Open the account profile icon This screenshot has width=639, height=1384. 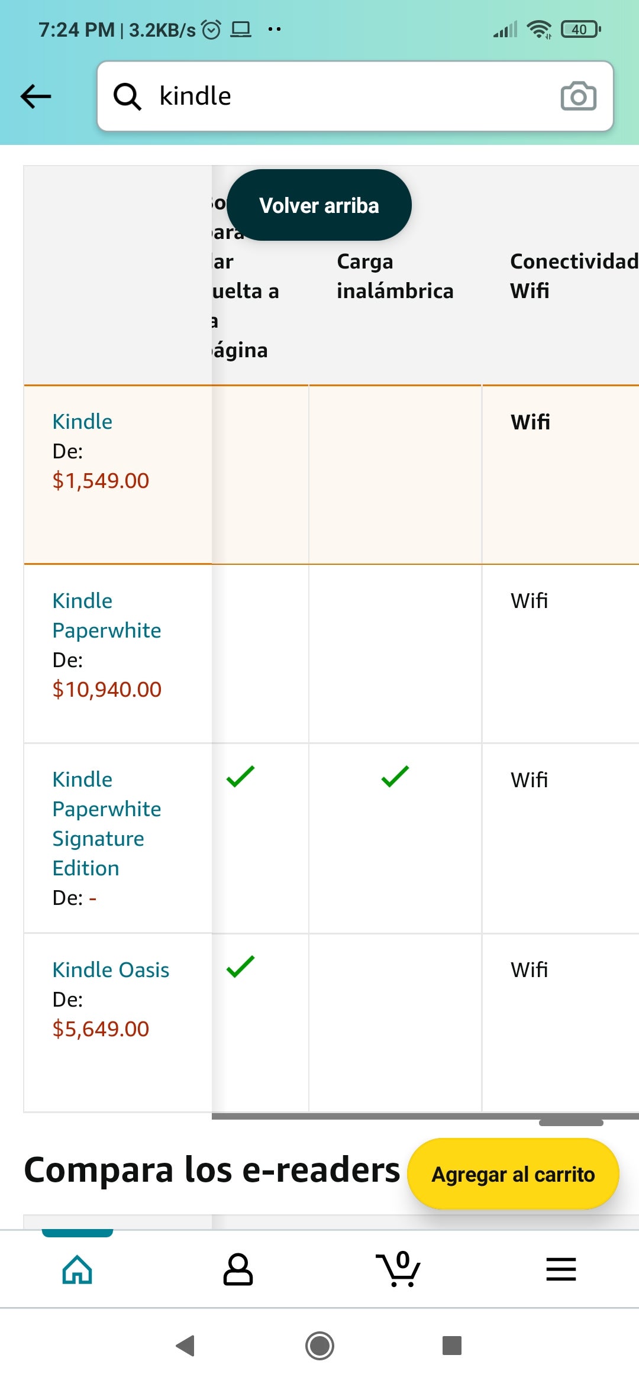coord(238,1269)
